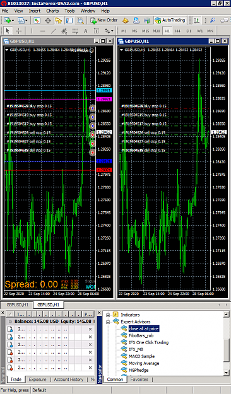231x394 pixels.
Task: Open the Signals radio icon
Action: 147,20
